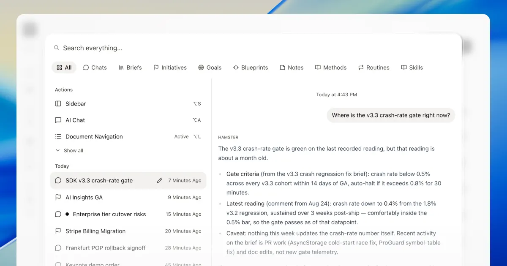Open the AI Insights GA initiative

pos(128,197)
